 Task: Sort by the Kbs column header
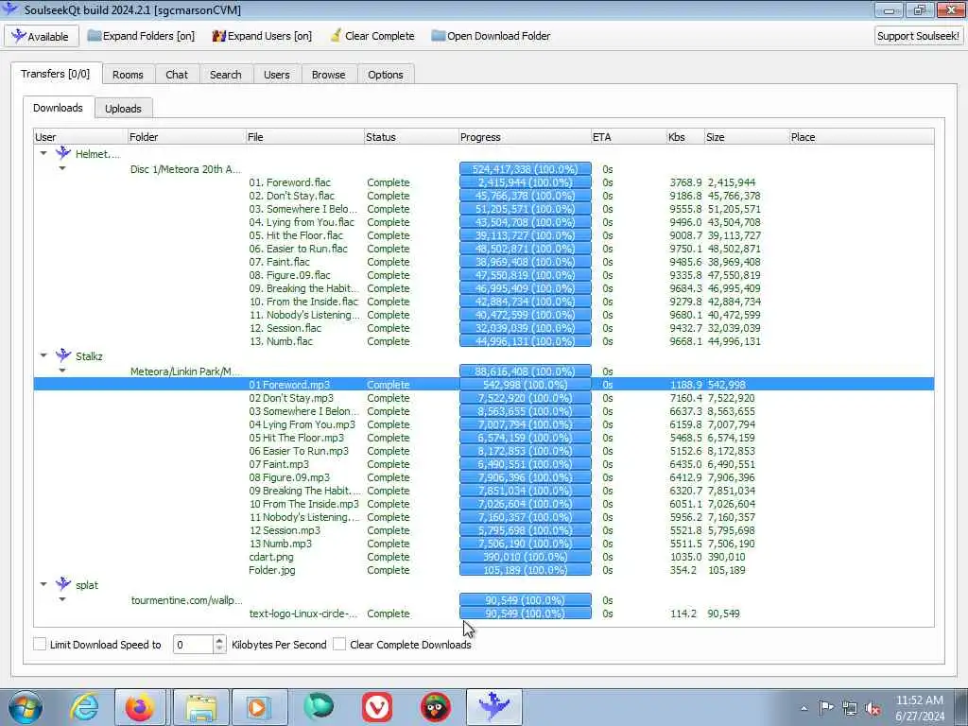click(x=684, y=137)
